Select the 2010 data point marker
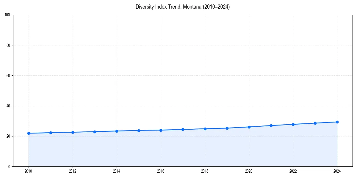 click(28, 133)
